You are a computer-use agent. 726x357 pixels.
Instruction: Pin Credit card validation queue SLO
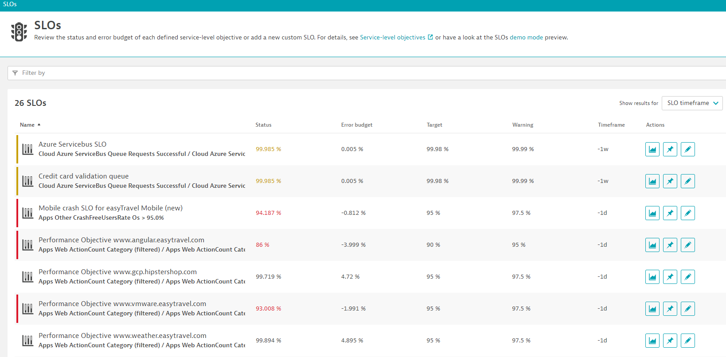click(670, 181)
